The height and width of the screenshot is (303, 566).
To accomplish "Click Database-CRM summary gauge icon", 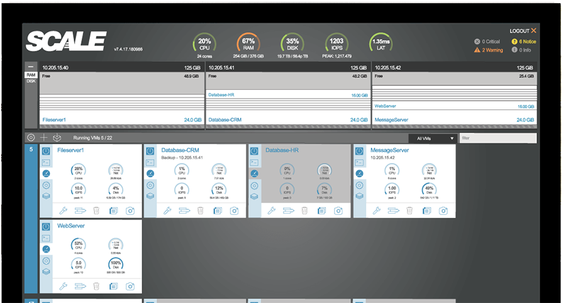I will tap(150, 174).
